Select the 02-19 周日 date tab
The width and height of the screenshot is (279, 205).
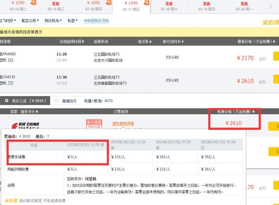[x=207, y=6]
